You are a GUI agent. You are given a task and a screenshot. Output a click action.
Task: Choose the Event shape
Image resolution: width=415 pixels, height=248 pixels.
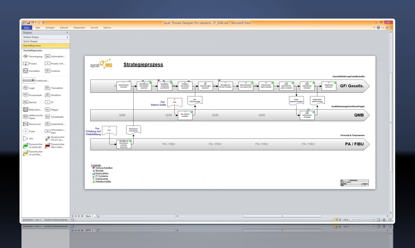(x=29, y=131)
